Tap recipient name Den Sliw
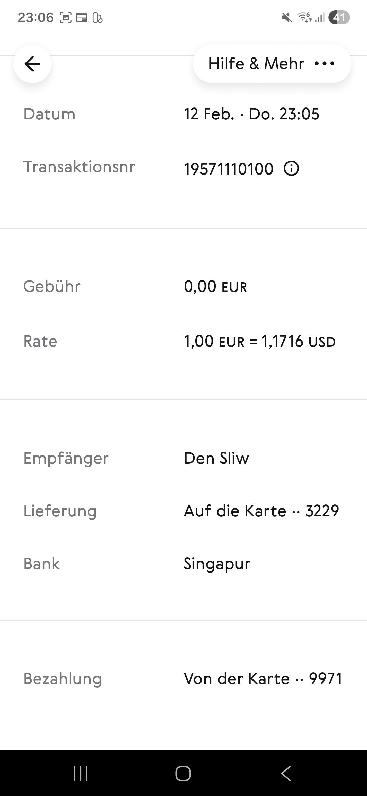 click(x=216, y=458)
